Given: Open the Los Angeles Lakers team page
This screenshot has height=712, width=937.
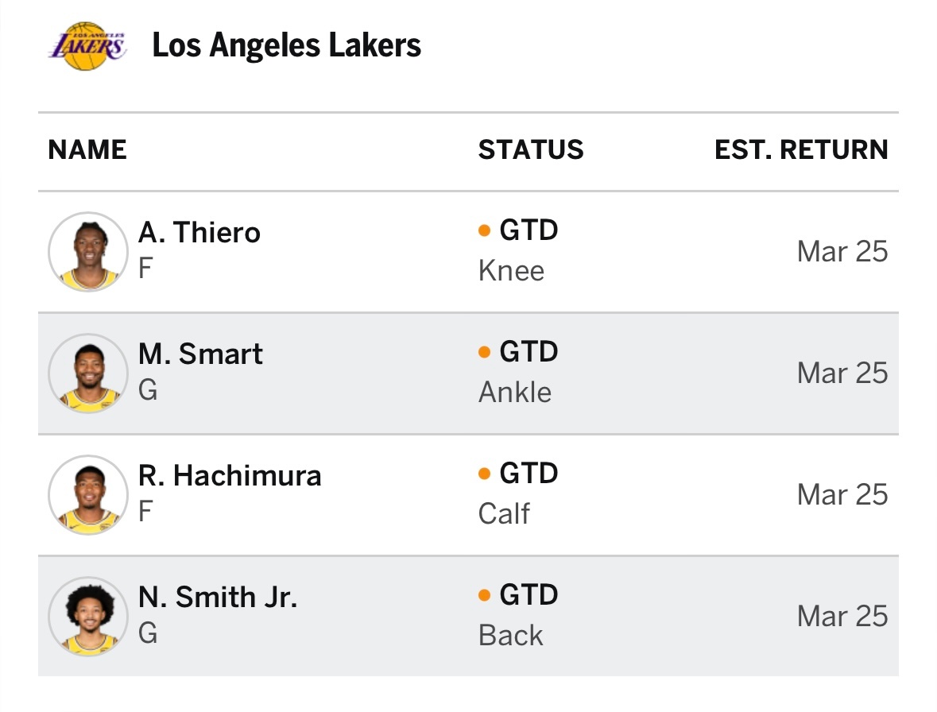Looking at the screenshot, I should [286, 46].
